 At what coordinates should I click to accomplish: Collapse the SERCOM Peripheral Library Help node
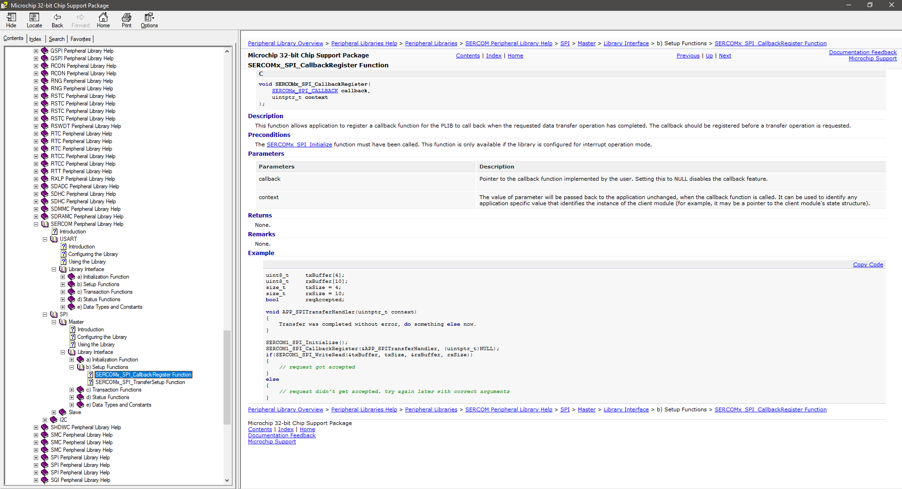click(36, 224)
